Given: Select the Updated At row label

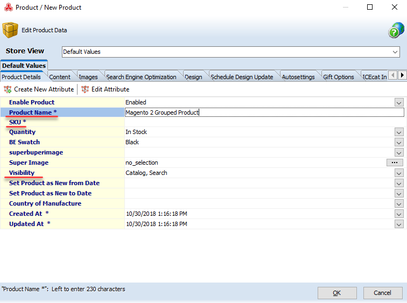Looking at the screenshot, I should [x=30, y=224].
